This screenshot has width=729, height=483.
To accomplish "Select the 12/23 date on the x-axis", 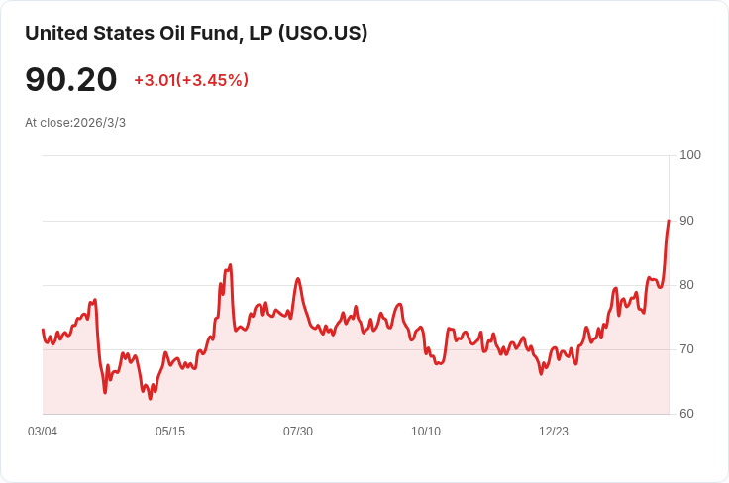I will click(554, 432).
